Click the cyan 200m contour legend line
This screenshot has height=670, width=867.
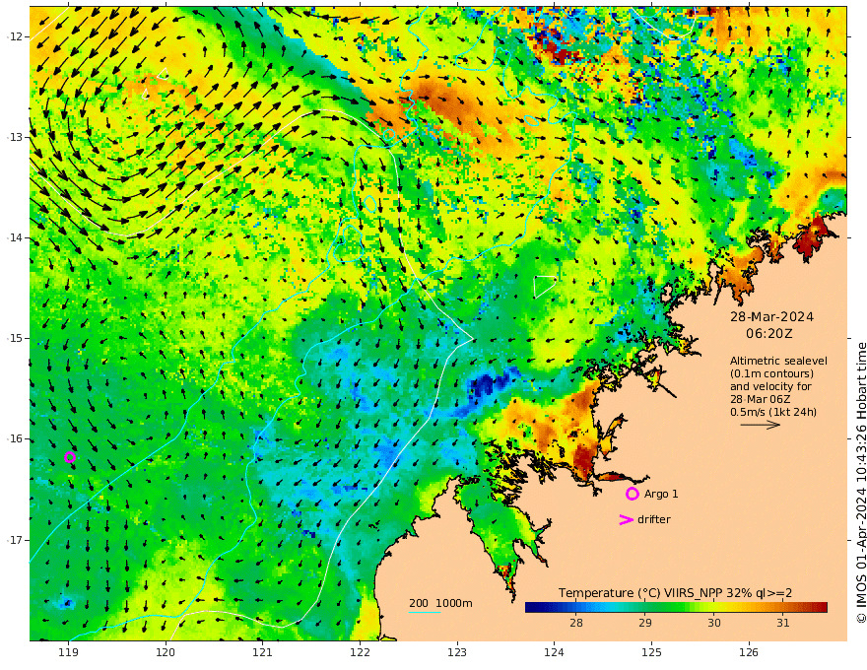pos(425,612)
